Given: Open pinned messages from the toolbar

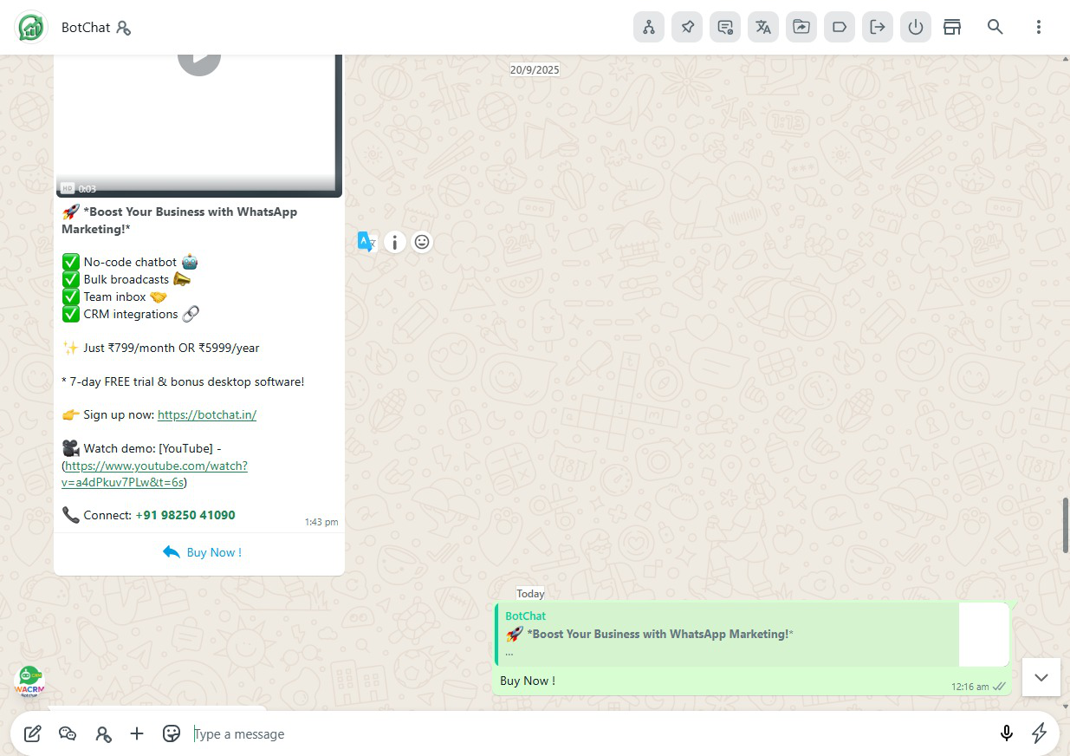Looking at the screenshot, I should (687, 27).
